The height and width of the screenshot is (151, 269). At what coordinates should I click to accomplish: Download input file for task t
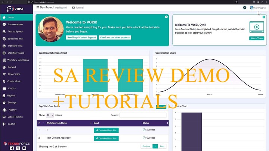106,130
